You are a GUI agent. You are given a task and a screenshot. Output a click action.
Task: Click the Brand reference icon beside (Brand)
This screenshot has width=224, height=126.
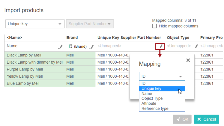click(70, 46)
